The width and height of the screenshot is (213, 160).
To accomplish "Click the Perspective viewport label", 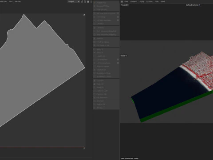I will tap(125, 5).
